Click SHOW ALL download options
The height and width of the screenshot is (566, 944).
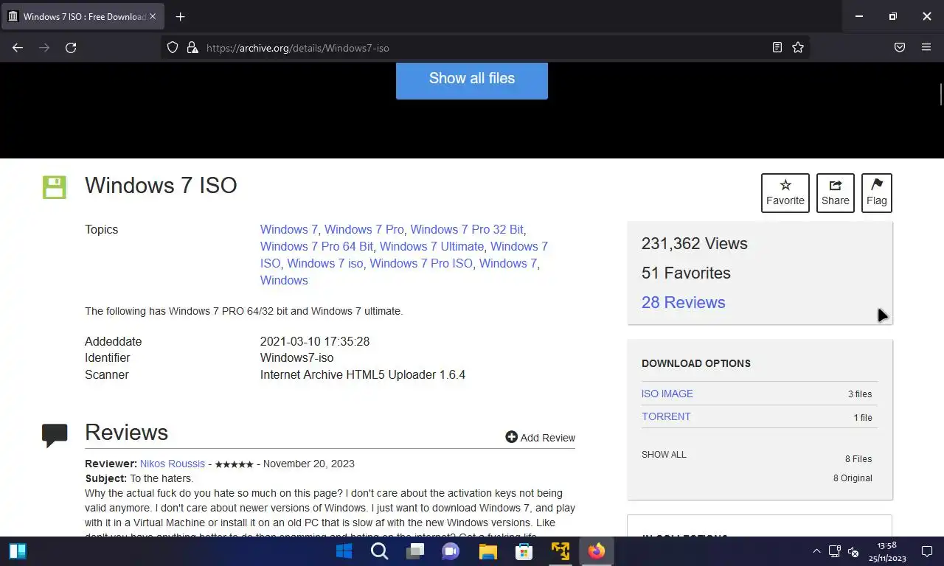[x=664, y=455]
